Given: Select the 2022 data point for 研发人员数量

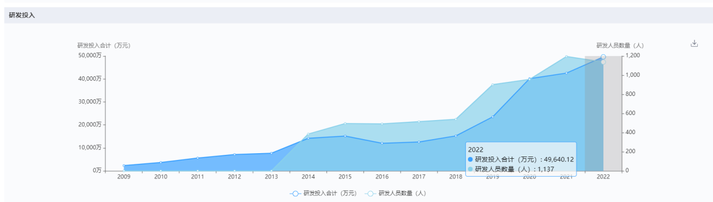Looking at the screenshot, I should pyautogui.click(x=603, y=62).
